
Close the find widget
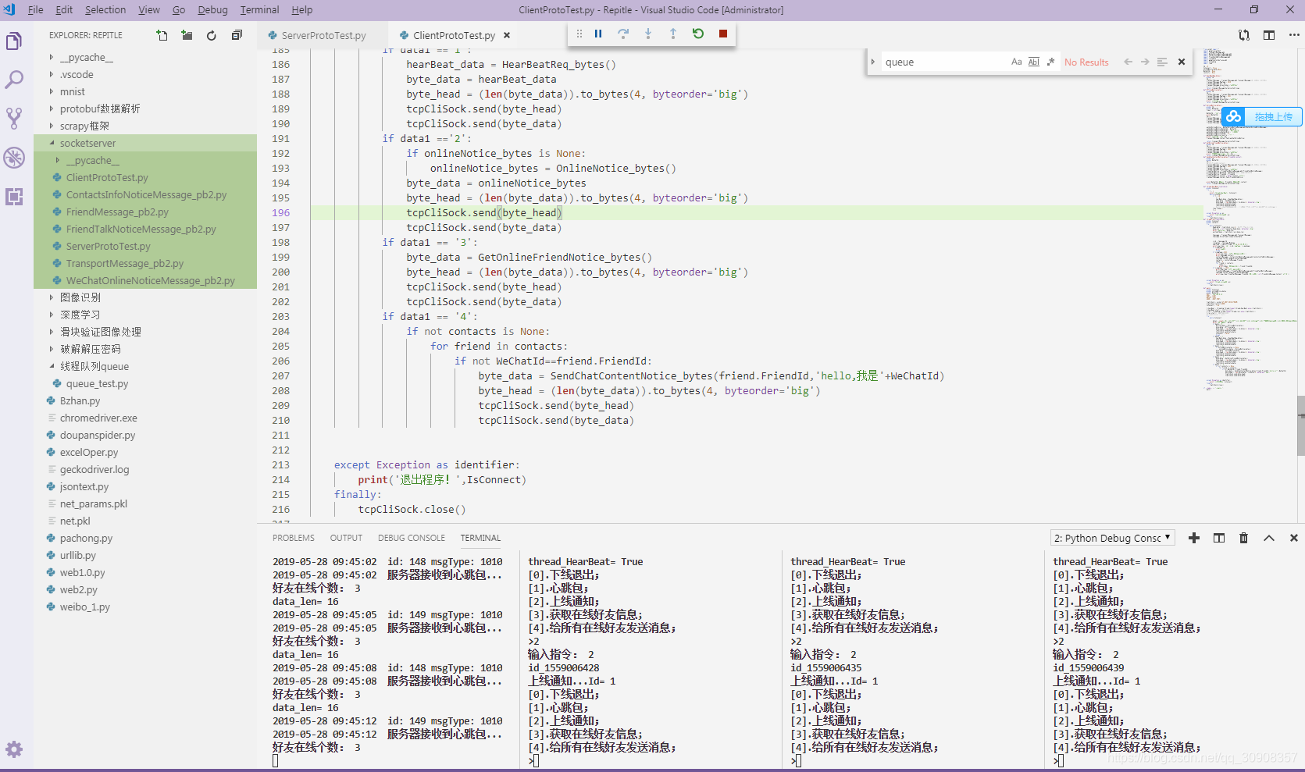point(1182,62)
